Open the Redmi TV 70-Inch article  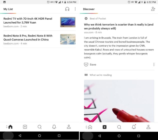[39, 22]
